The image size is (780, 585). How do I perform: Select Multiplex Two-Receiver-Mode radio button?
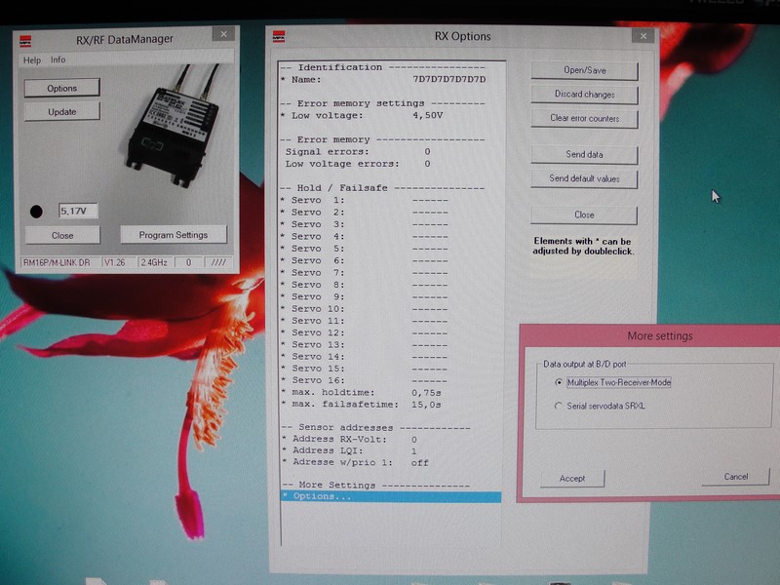[x=558, y=382]
